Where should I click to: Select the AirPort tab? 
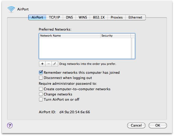[x=37, y=18]
